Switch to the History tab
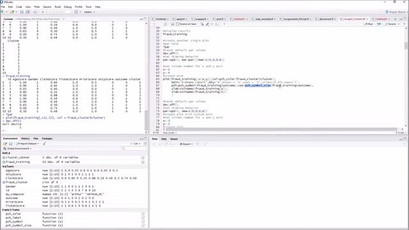 [26, 139]
